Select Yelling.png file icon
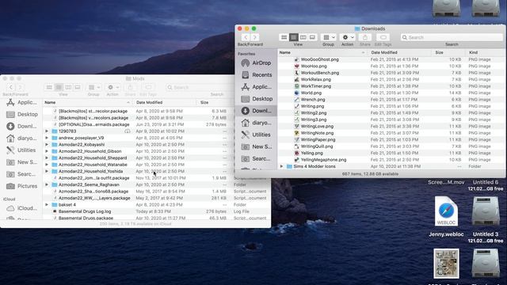 coord(296,153)
